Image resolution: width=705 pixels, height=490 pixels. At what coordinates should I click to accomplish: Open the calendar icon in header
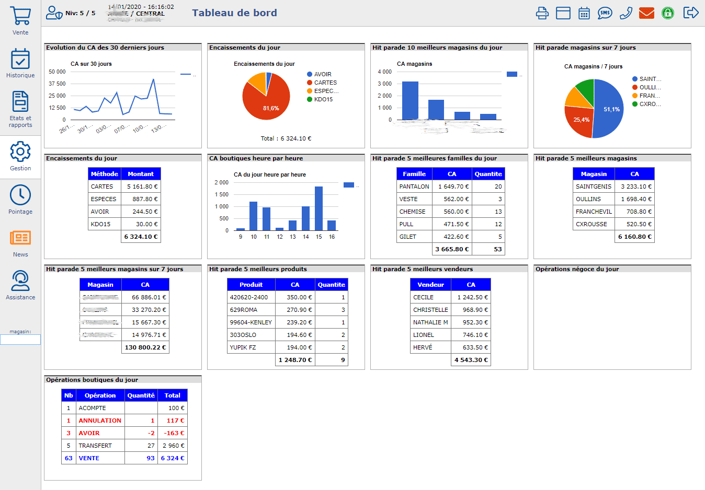click(584, 13)
